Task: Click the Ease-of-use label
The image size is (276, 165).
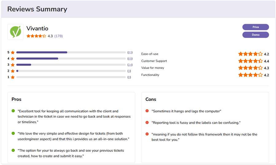Action: (x=150, y=54)
